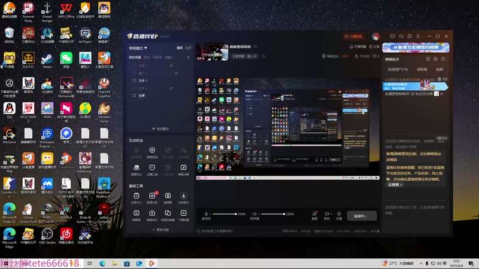Click the 录制 record camera icon
The height and width of the screenshot is (269, 479).
326,214
